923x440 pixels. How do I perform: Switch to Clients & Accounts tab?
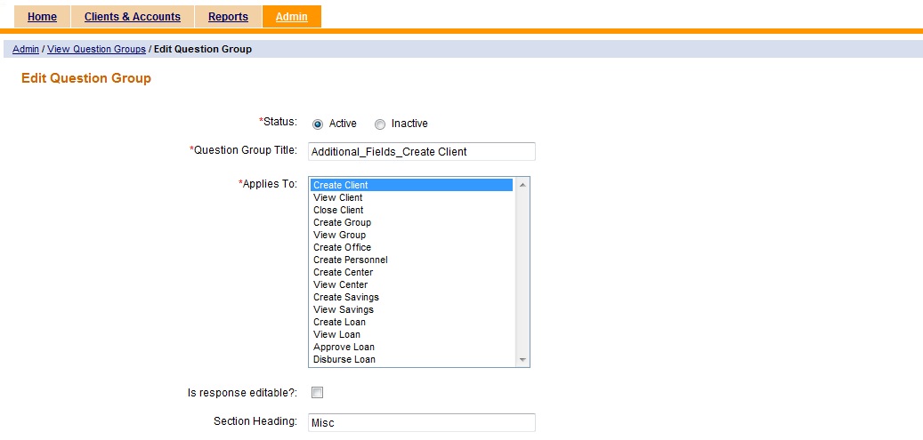(x=132, y=17)
